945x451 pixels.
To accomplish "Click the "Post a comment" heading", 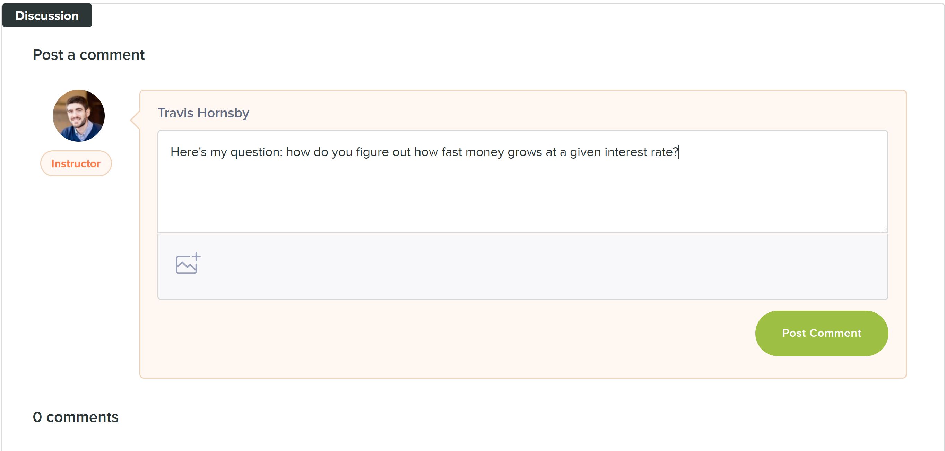I will tap(89, 55).
